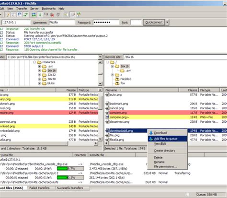Select the foo question-mark folder icon
This screenshot has width=227, height=198.
(117, 83)
